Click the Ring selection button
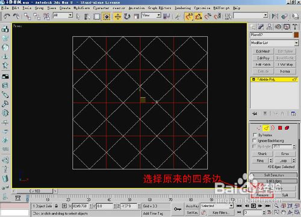The image size is (301, 217). 260,160
